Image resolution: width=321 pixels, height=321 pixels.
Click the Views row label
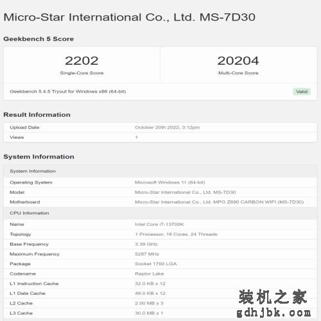(17, 137)
